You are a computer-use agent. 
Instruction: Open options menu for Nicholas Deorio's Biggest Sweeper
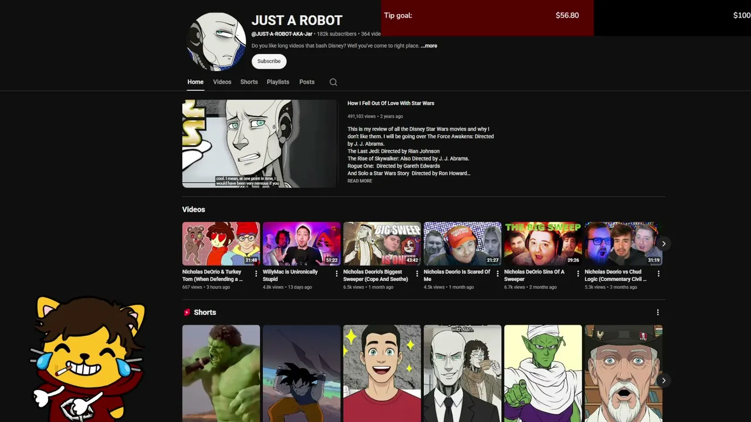[x=417, y=274]
